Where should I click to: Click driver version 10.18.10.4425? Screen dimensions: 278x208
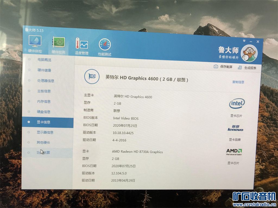(x=123, y=133)
